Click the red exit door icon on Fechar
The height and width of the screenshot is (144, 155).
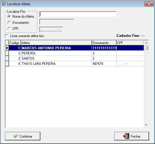[x=126, y=136]
